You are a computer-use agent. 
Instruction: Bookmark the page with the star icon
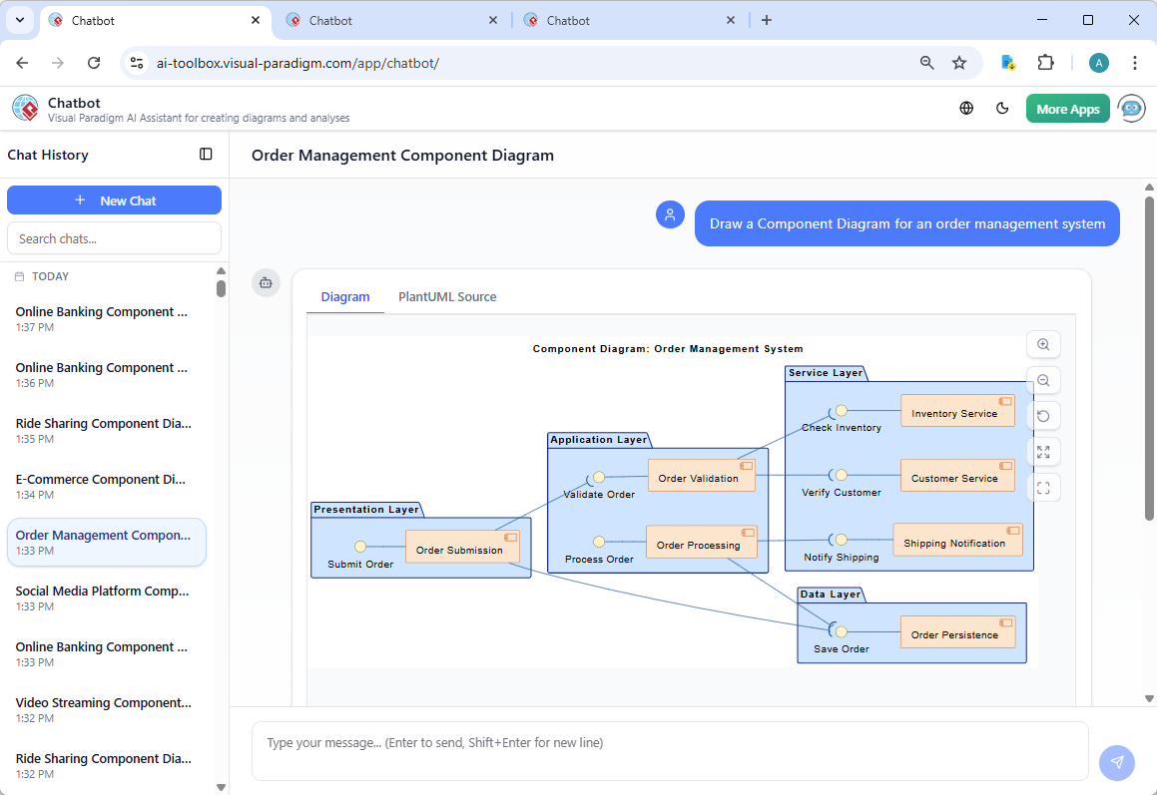pos(959,62)
